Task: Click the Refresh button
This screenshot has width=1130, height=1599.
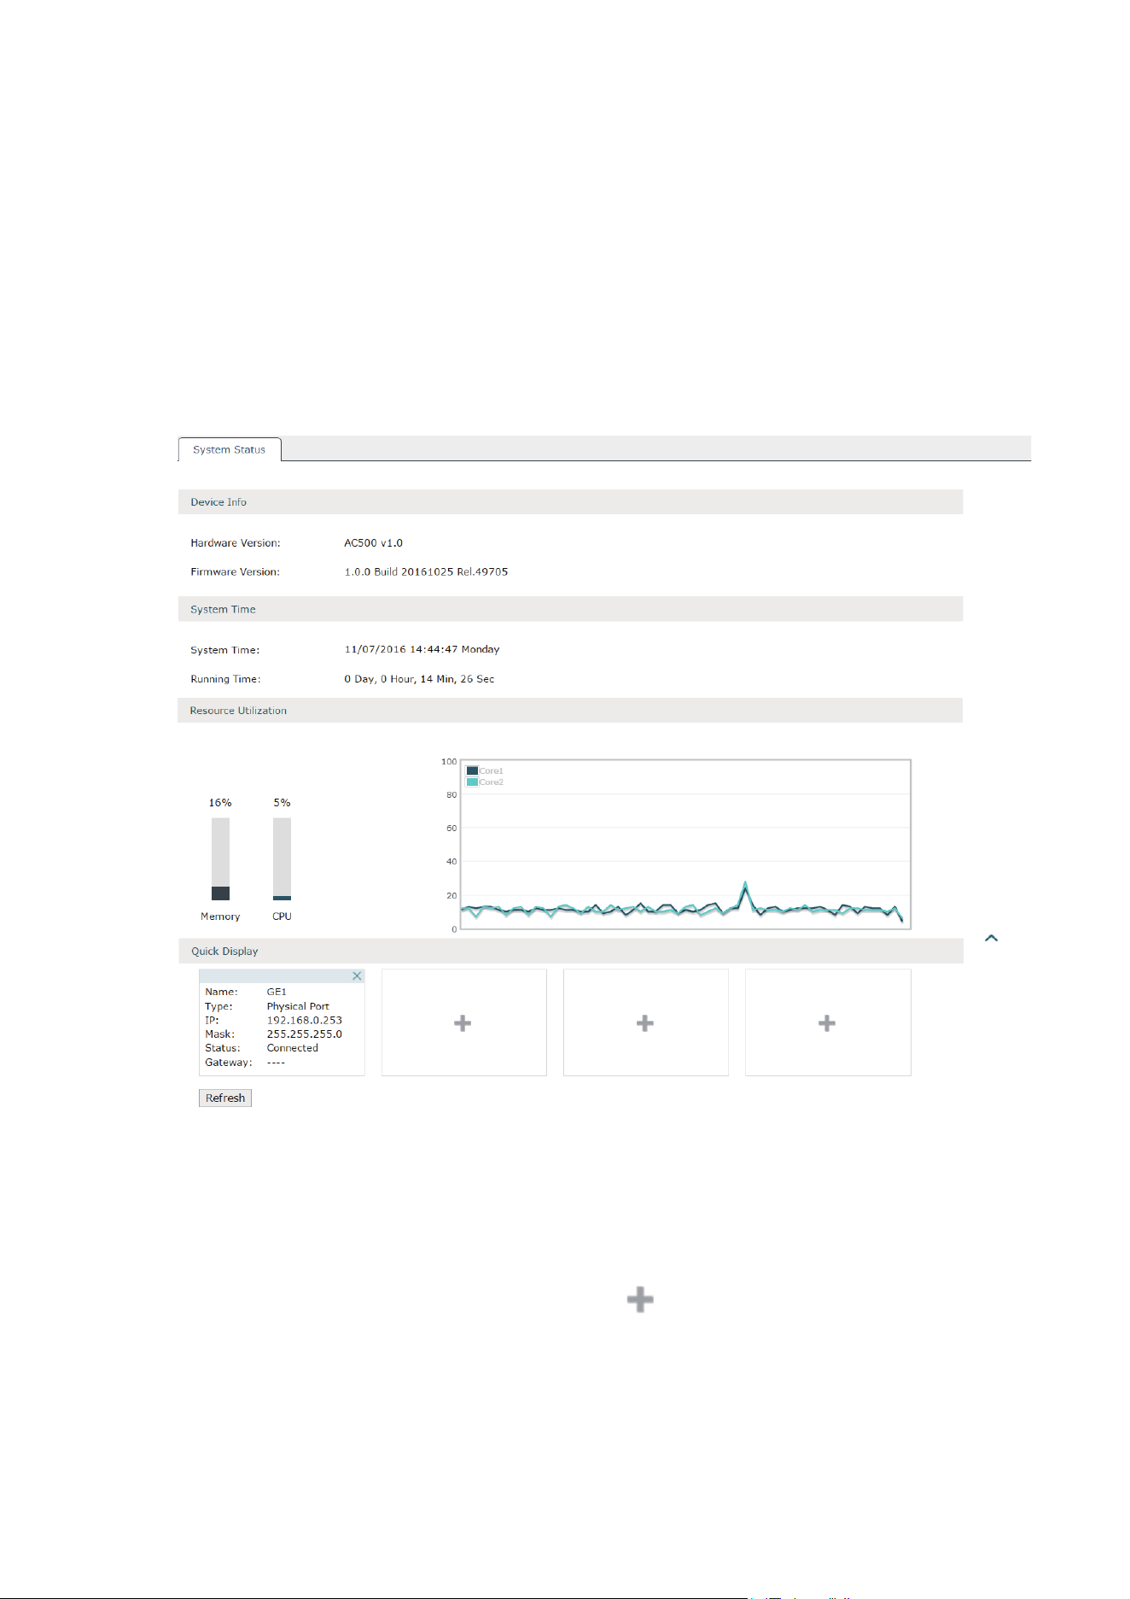Action: tap(225, 1098)
